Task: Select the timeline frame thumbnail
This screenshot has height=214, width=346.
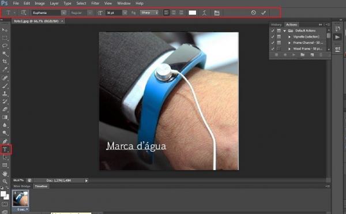Action: tap(21, 198)
